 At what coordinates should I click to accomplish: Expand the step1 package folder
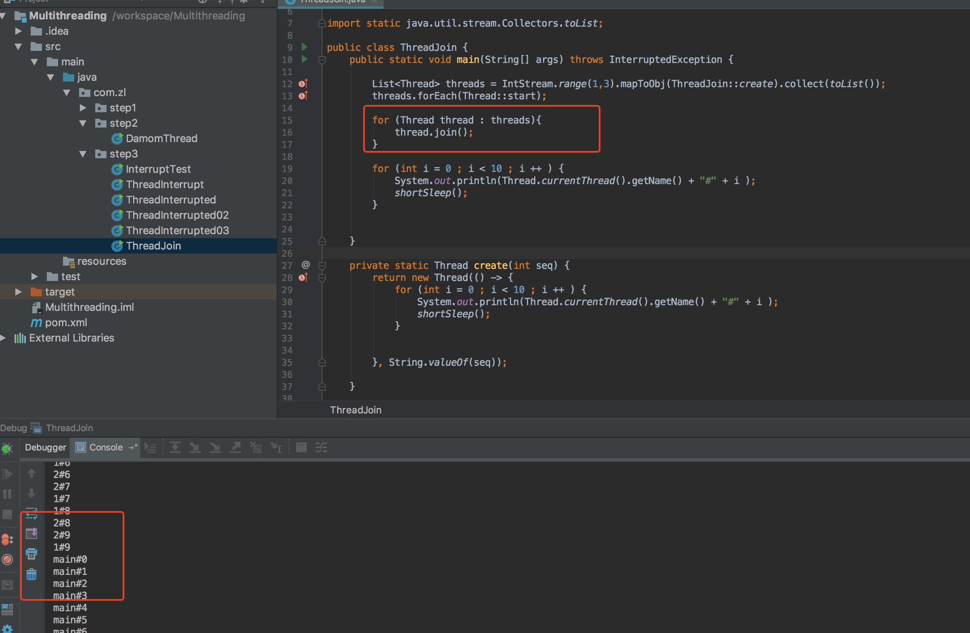coord(83,108)
